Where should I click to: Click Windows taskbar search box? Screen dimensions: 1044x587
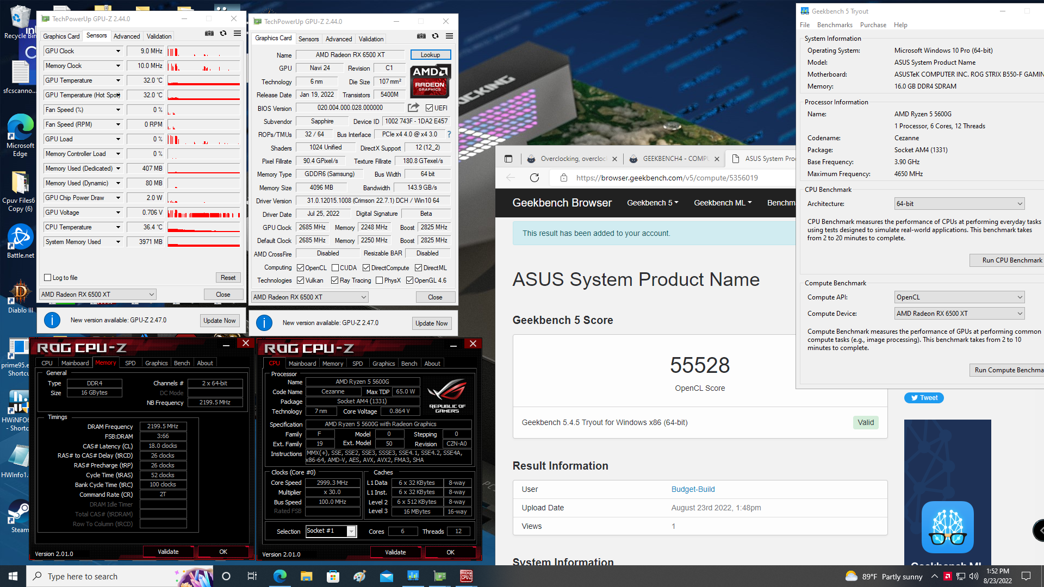click(x=120, y=576)
